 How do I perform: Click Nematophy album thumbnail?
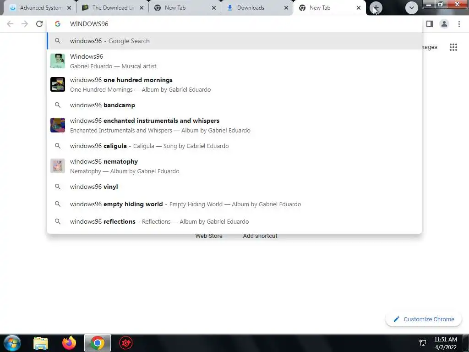point(58,166)
